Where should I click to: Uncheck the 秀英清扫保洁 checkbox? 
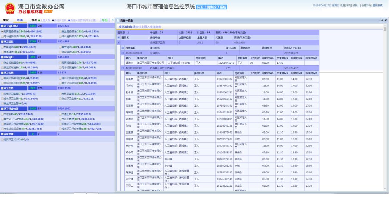coord(2,31)
